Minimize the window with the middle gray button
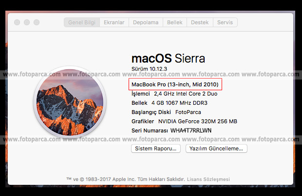 pyautogui.click(x=27, y=22)
